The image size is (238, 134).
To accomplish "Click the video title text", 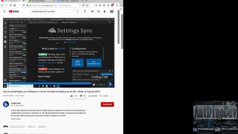I will [51, 92].
